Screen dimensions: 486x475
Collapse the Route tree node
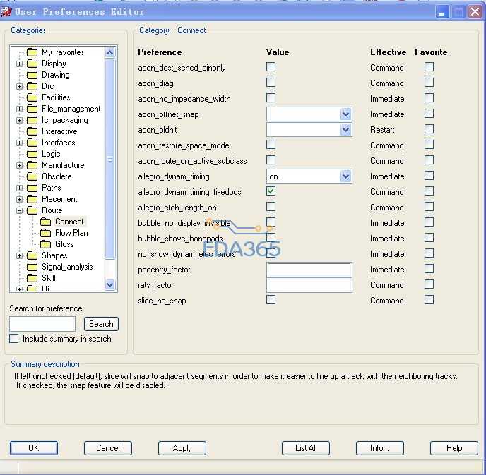[x=20, y=210]
